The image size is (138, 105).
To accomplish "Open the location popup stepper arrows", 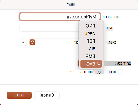I will tap(32, 42).
